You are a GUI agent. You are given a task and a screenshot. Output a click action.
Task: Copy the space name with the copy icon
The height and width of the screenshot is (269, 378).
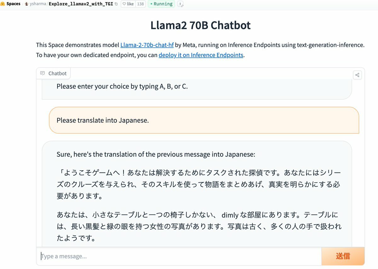point(116,4)
